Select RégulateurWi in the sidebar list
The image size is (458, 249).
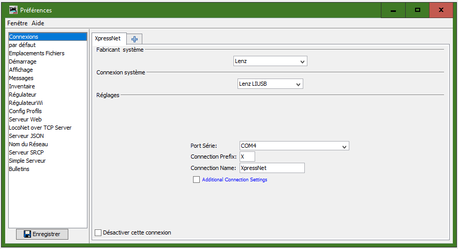tap(48, 103)
